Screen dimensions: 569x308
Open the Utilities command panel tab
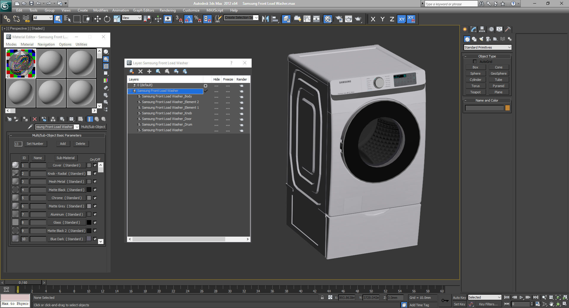click(508, 29)
